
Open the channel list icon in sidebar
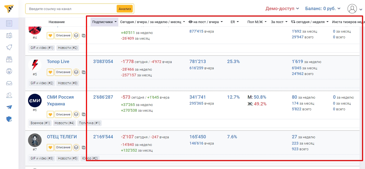(x=9, y=23)
